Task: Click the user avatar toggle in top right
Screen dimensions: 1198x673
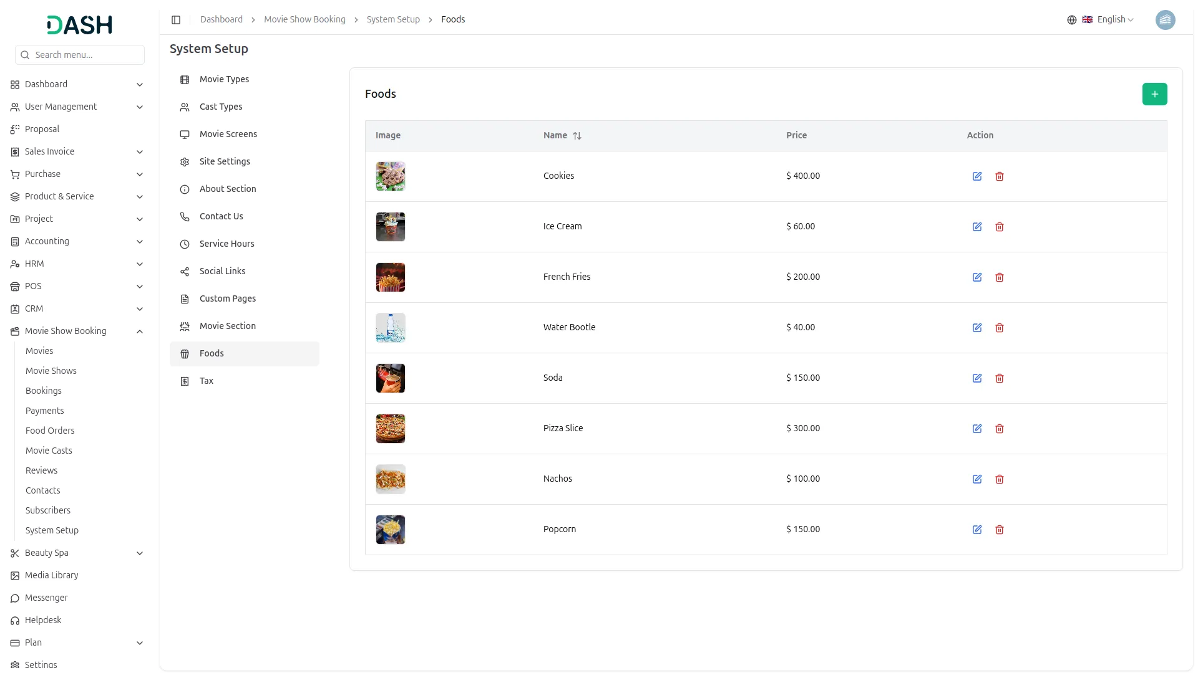Action: (x=1166, y=20)
